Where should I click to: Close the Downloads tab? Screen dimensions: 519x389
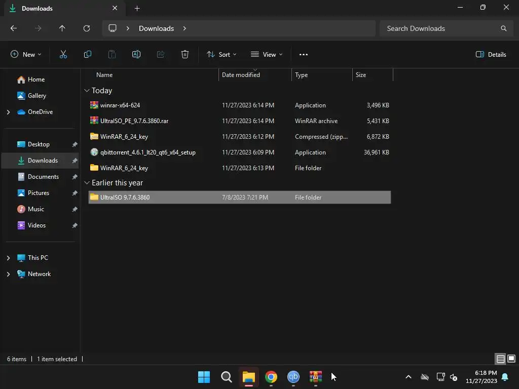tap(115, 8)
